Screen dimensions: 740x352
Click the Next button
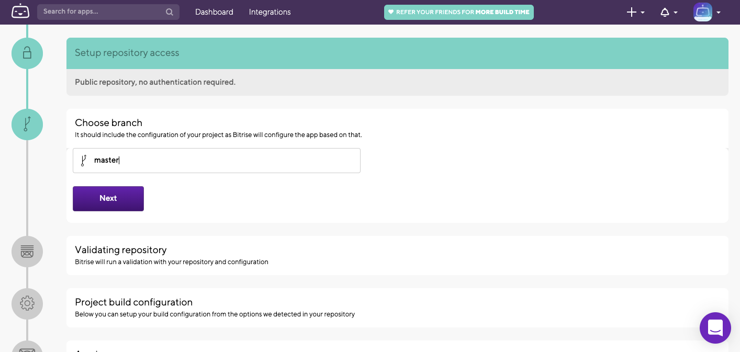(108, 199)
